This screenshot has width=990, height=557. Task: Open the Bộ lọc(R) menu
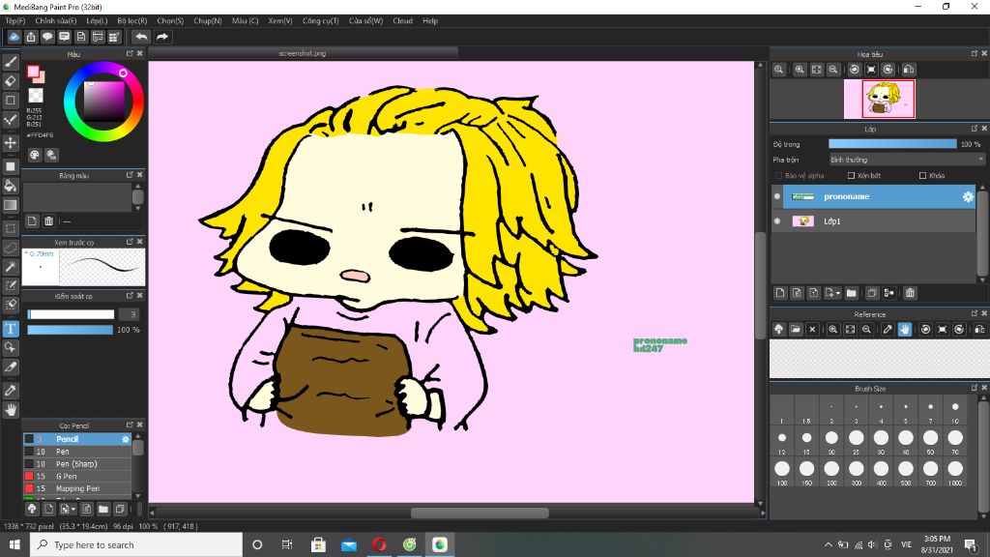coord(131,21)
